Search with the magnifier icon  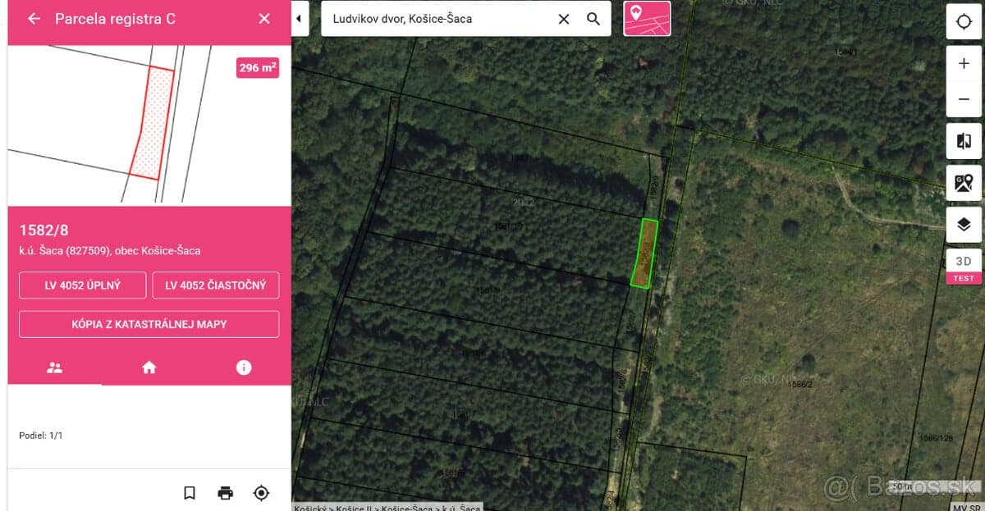point(593,19)
